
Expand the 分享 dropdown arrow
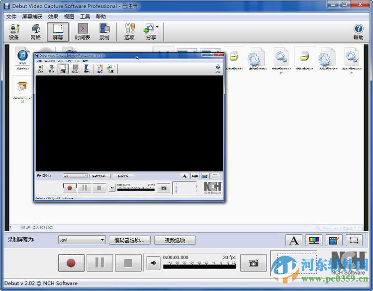(157, 27)
